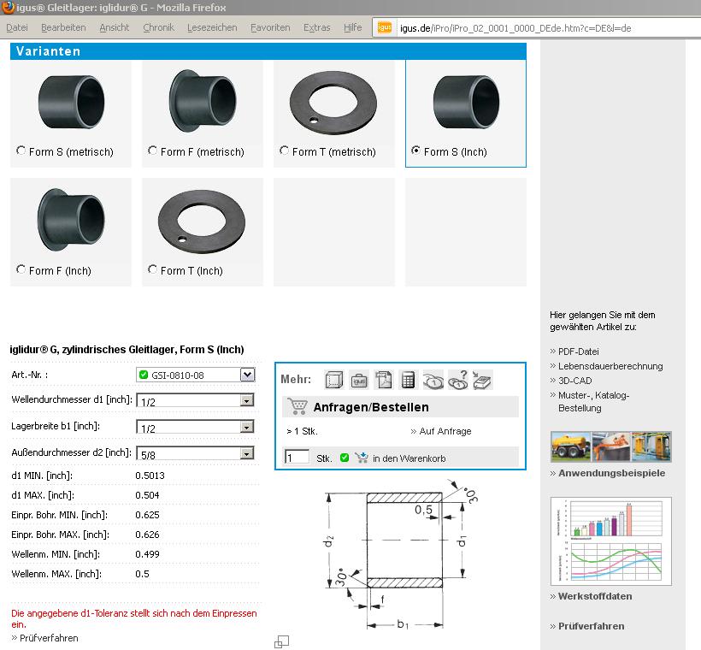
Task: Open the Lebensdauerberechnung link
Action: (610, 366)
